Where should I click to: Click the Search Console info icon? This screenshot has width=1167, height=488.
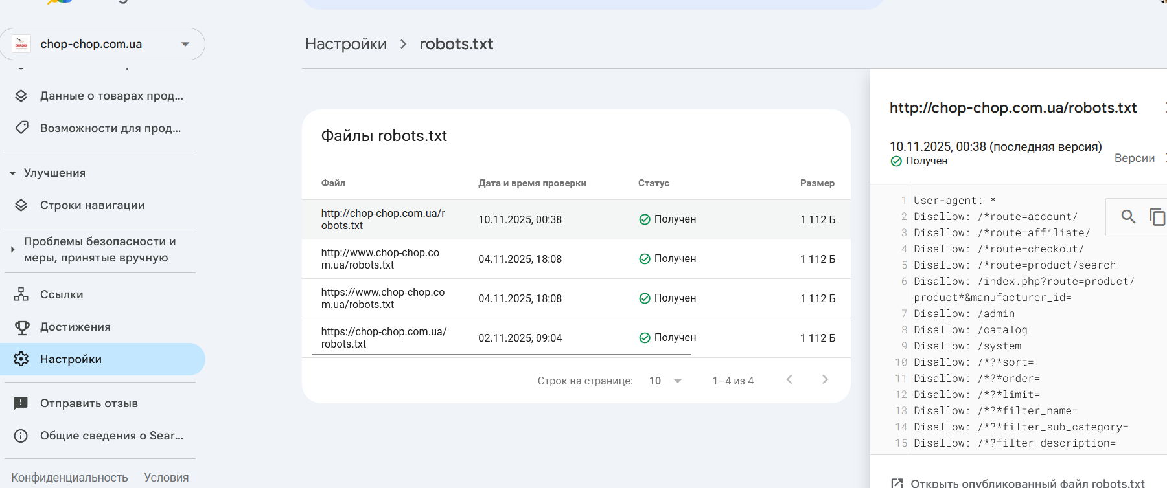pyautogui.click(x=21, y=436)
